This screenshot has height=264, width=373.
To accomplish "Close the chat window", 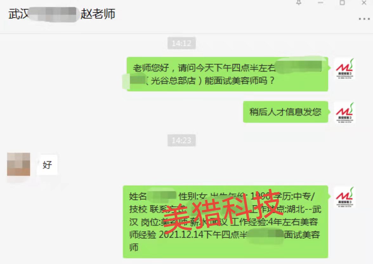I will (364, 3).
